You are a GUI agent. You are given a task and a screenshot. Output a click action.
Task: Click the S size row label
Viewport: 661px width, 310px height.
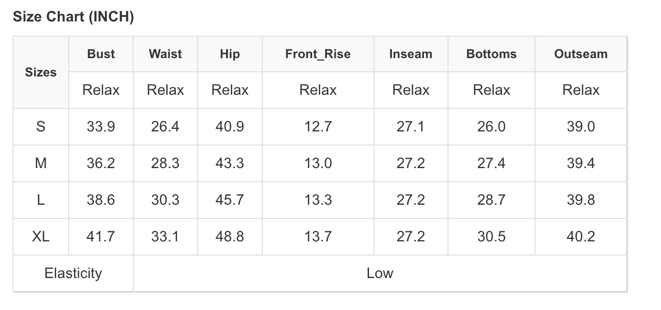click(40, 127)
